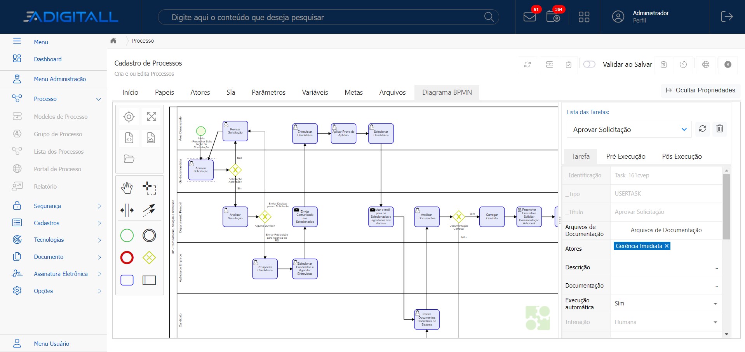Viewport: 745px width, 352px height.
Task: Switch to Atores tab
Action: pyautogui.click(x=200, y=92)
